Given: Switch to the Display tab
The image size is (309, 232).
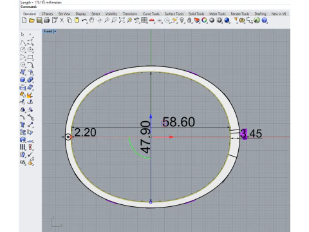Looking at the screenshot, I should click(x=80, y=14).
